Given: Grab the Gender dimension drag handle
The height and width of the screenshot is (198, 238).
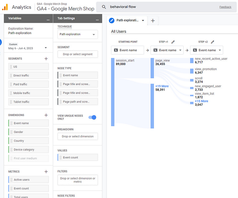Looking at the screenshot, I should pos(11,132).
